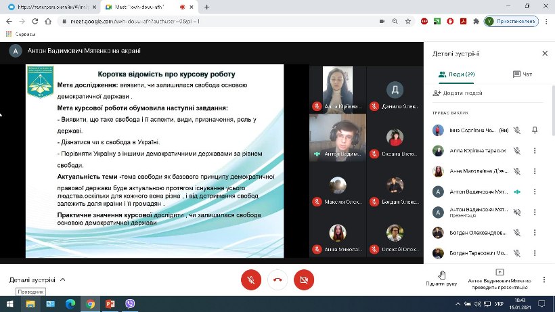Click the browser home icon

tap(48, 21)
